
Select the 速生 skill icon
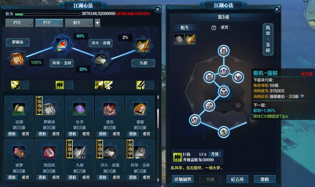pyautogui.click(x=109, y=109)
